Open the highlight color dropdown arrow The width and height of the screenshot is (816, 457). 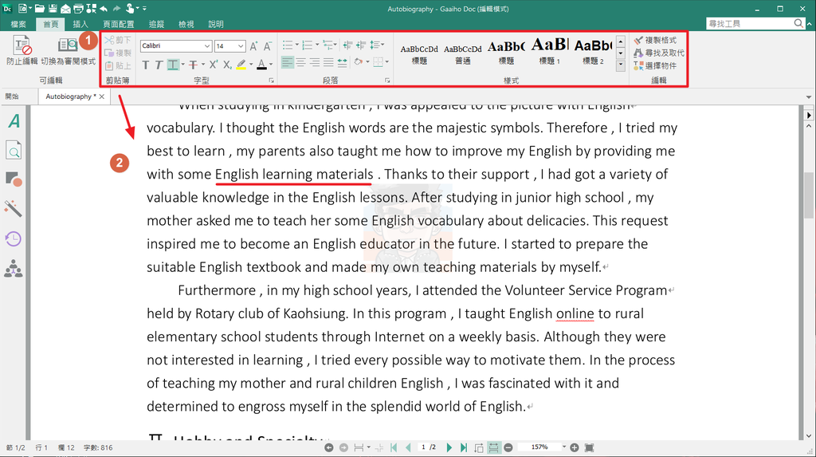pyautogui.click(x=251, y=65)
